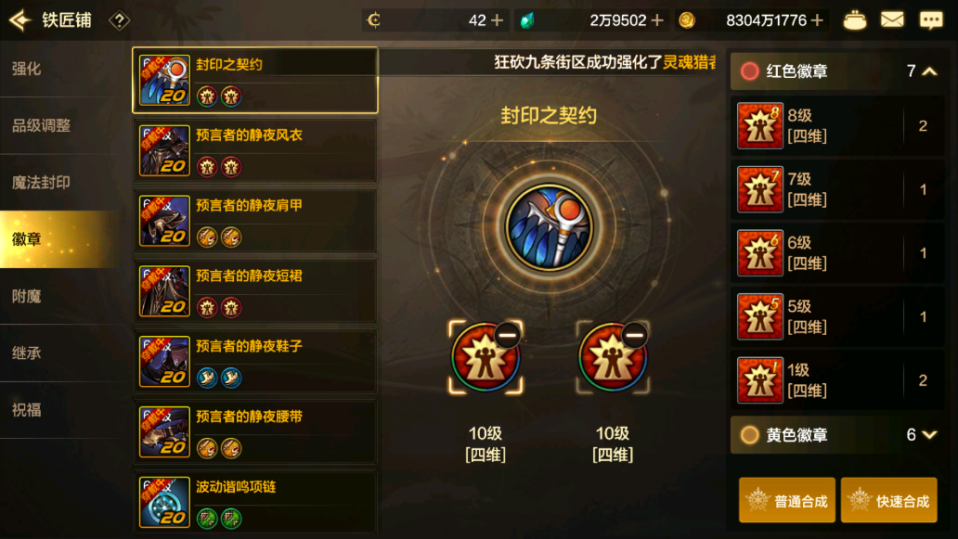
Task: Collapse the 红色徽章 section
Action: 929,71
